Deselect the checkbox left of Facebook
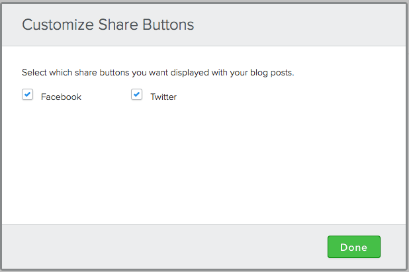409x272 pixels. click(x=27, y=95)
